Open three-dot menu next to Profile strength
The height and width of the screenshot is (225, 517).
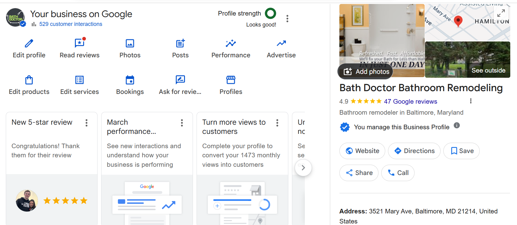click(287, 19)
